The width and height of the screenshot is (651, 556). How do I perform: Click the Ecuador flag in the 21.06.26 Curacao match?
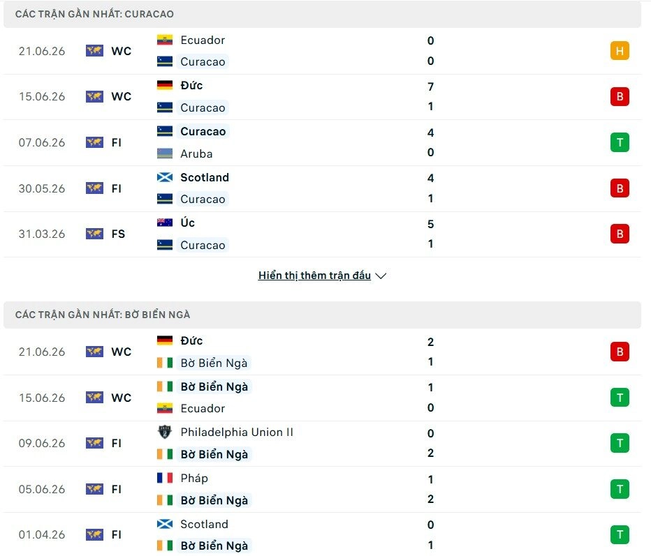tap(165, 40)
